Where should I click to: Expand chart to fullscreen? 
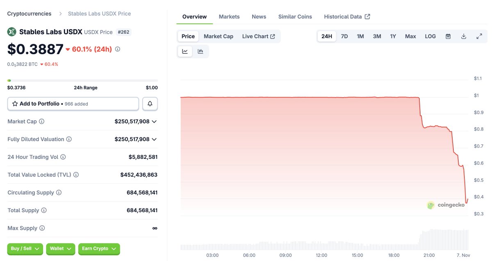pos(479,36)
